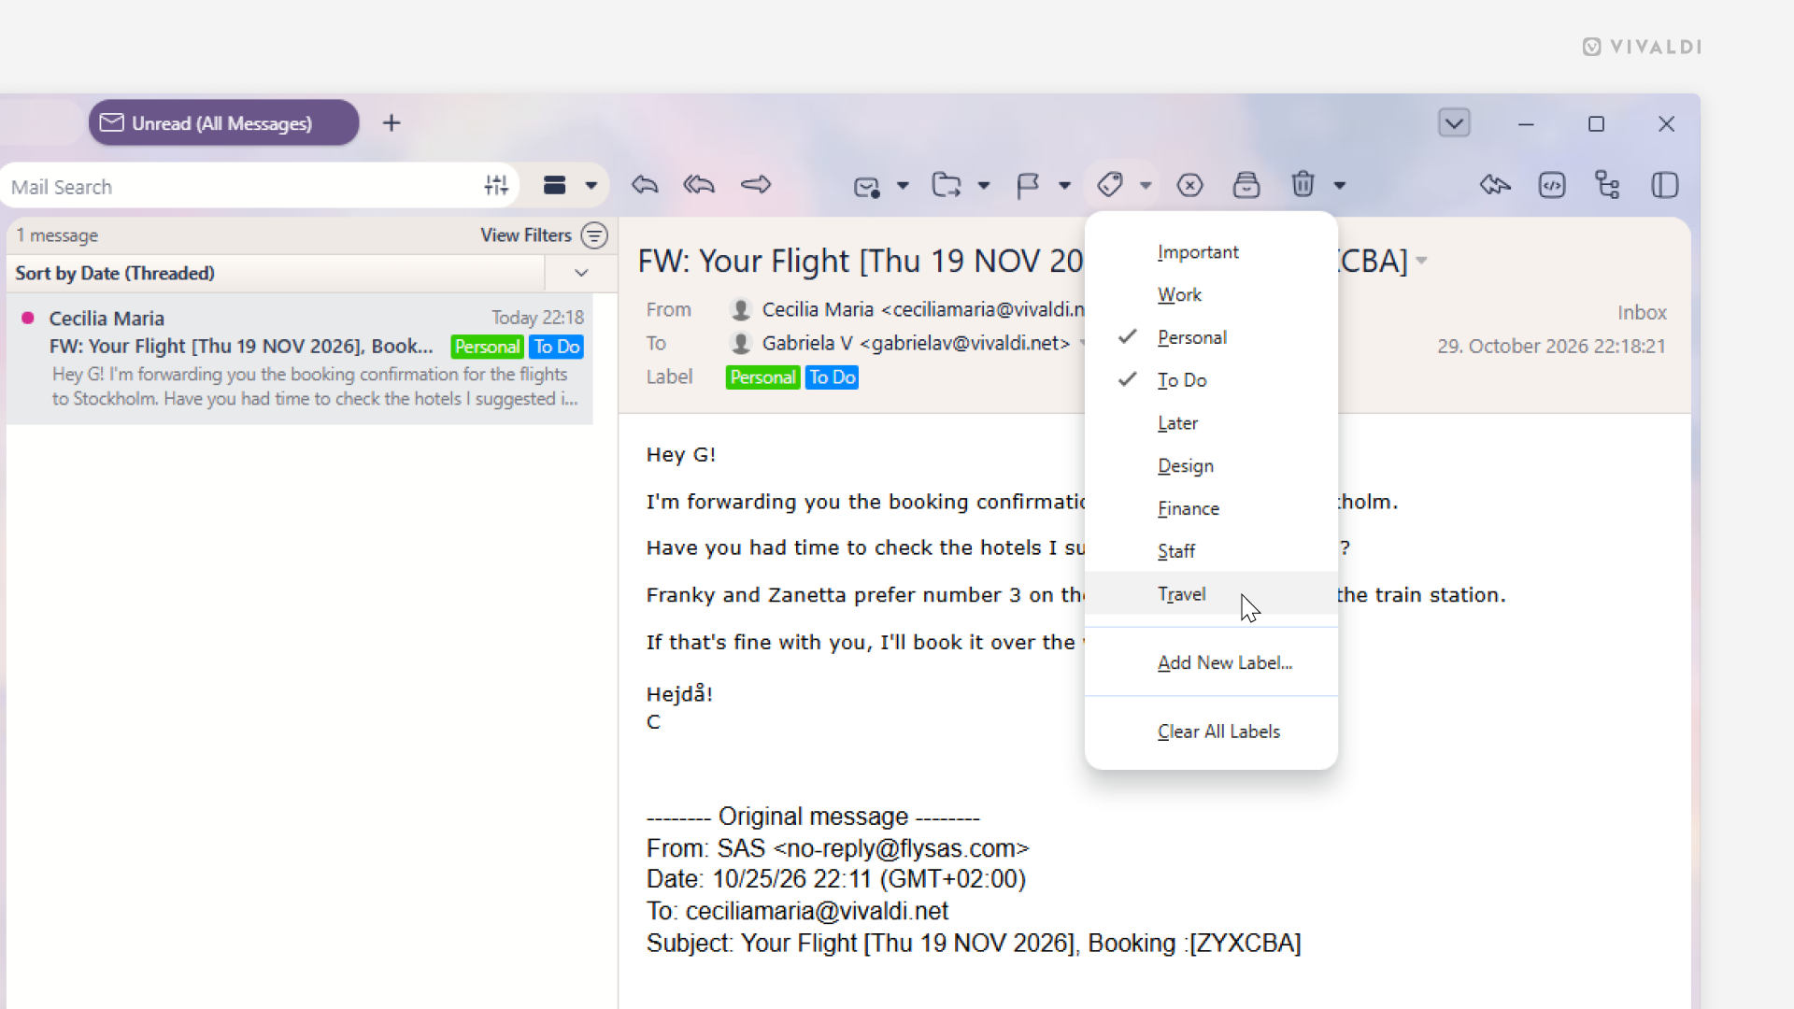1794x1009 pixels.
Task: Click the Reply All icon
Action: click(x=699, y=185)
